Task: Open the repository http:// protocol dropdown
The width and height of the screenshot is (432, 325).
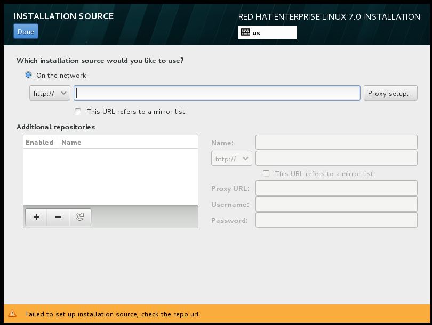Action: tap(231, 159)
